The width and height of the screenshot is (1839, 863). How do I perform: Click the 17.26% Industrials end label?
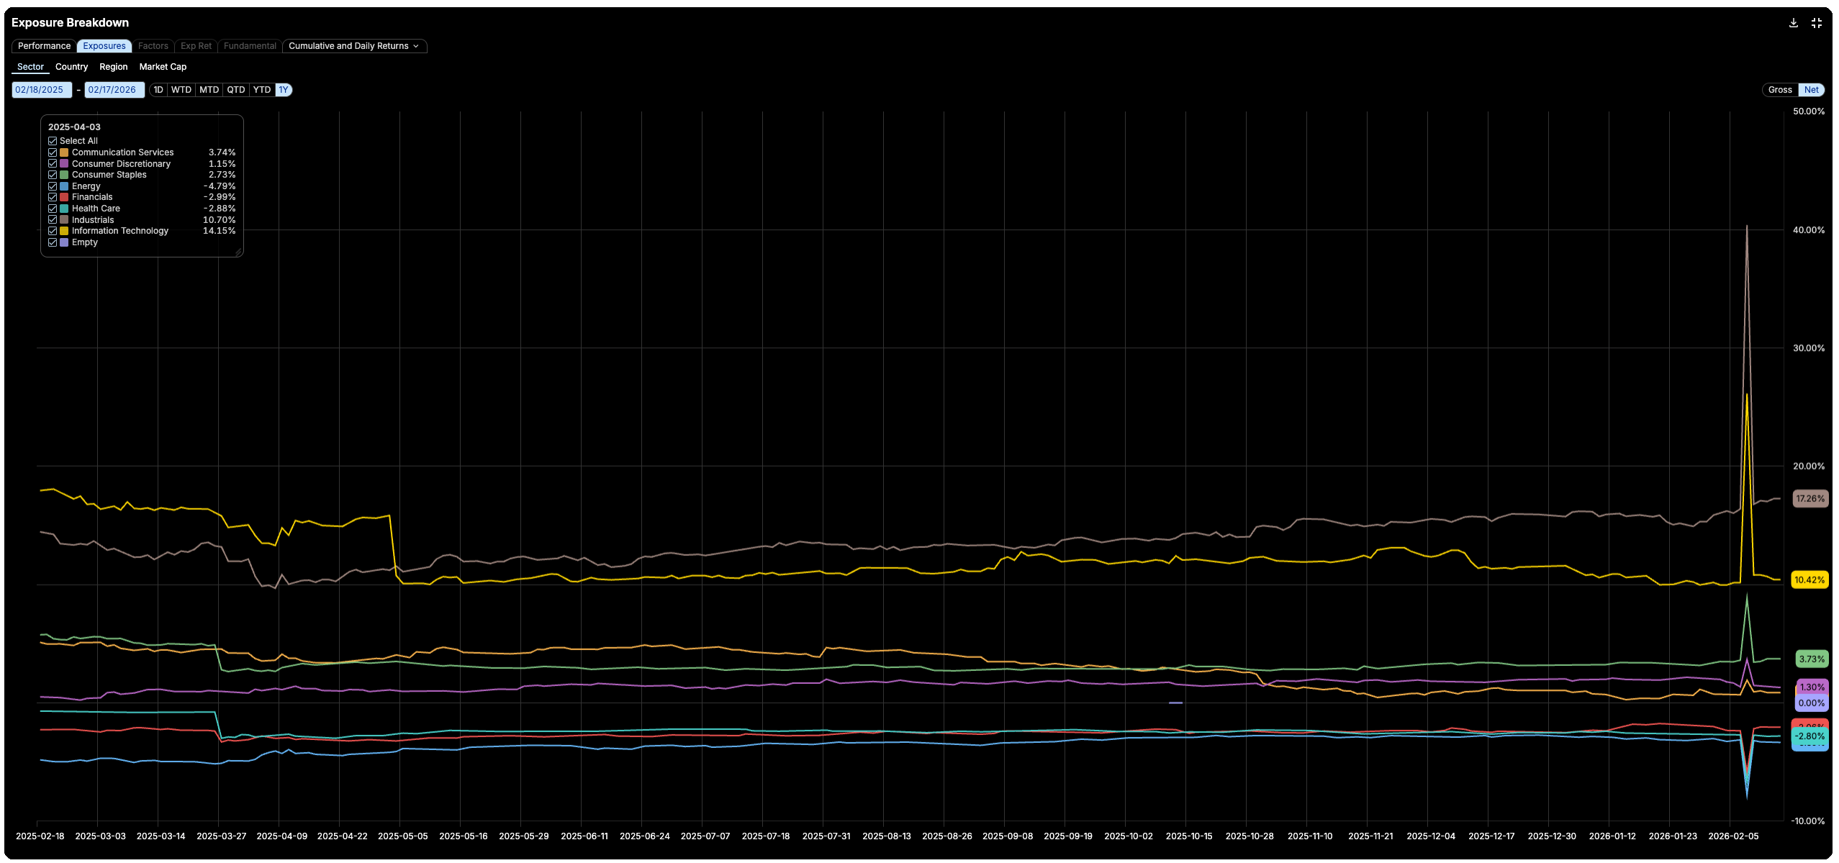pyautogui.click(x=1809, y=498)
